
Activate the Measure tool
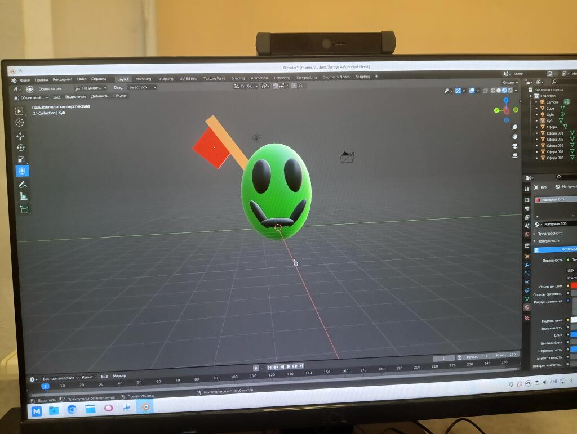click(24, 196)
